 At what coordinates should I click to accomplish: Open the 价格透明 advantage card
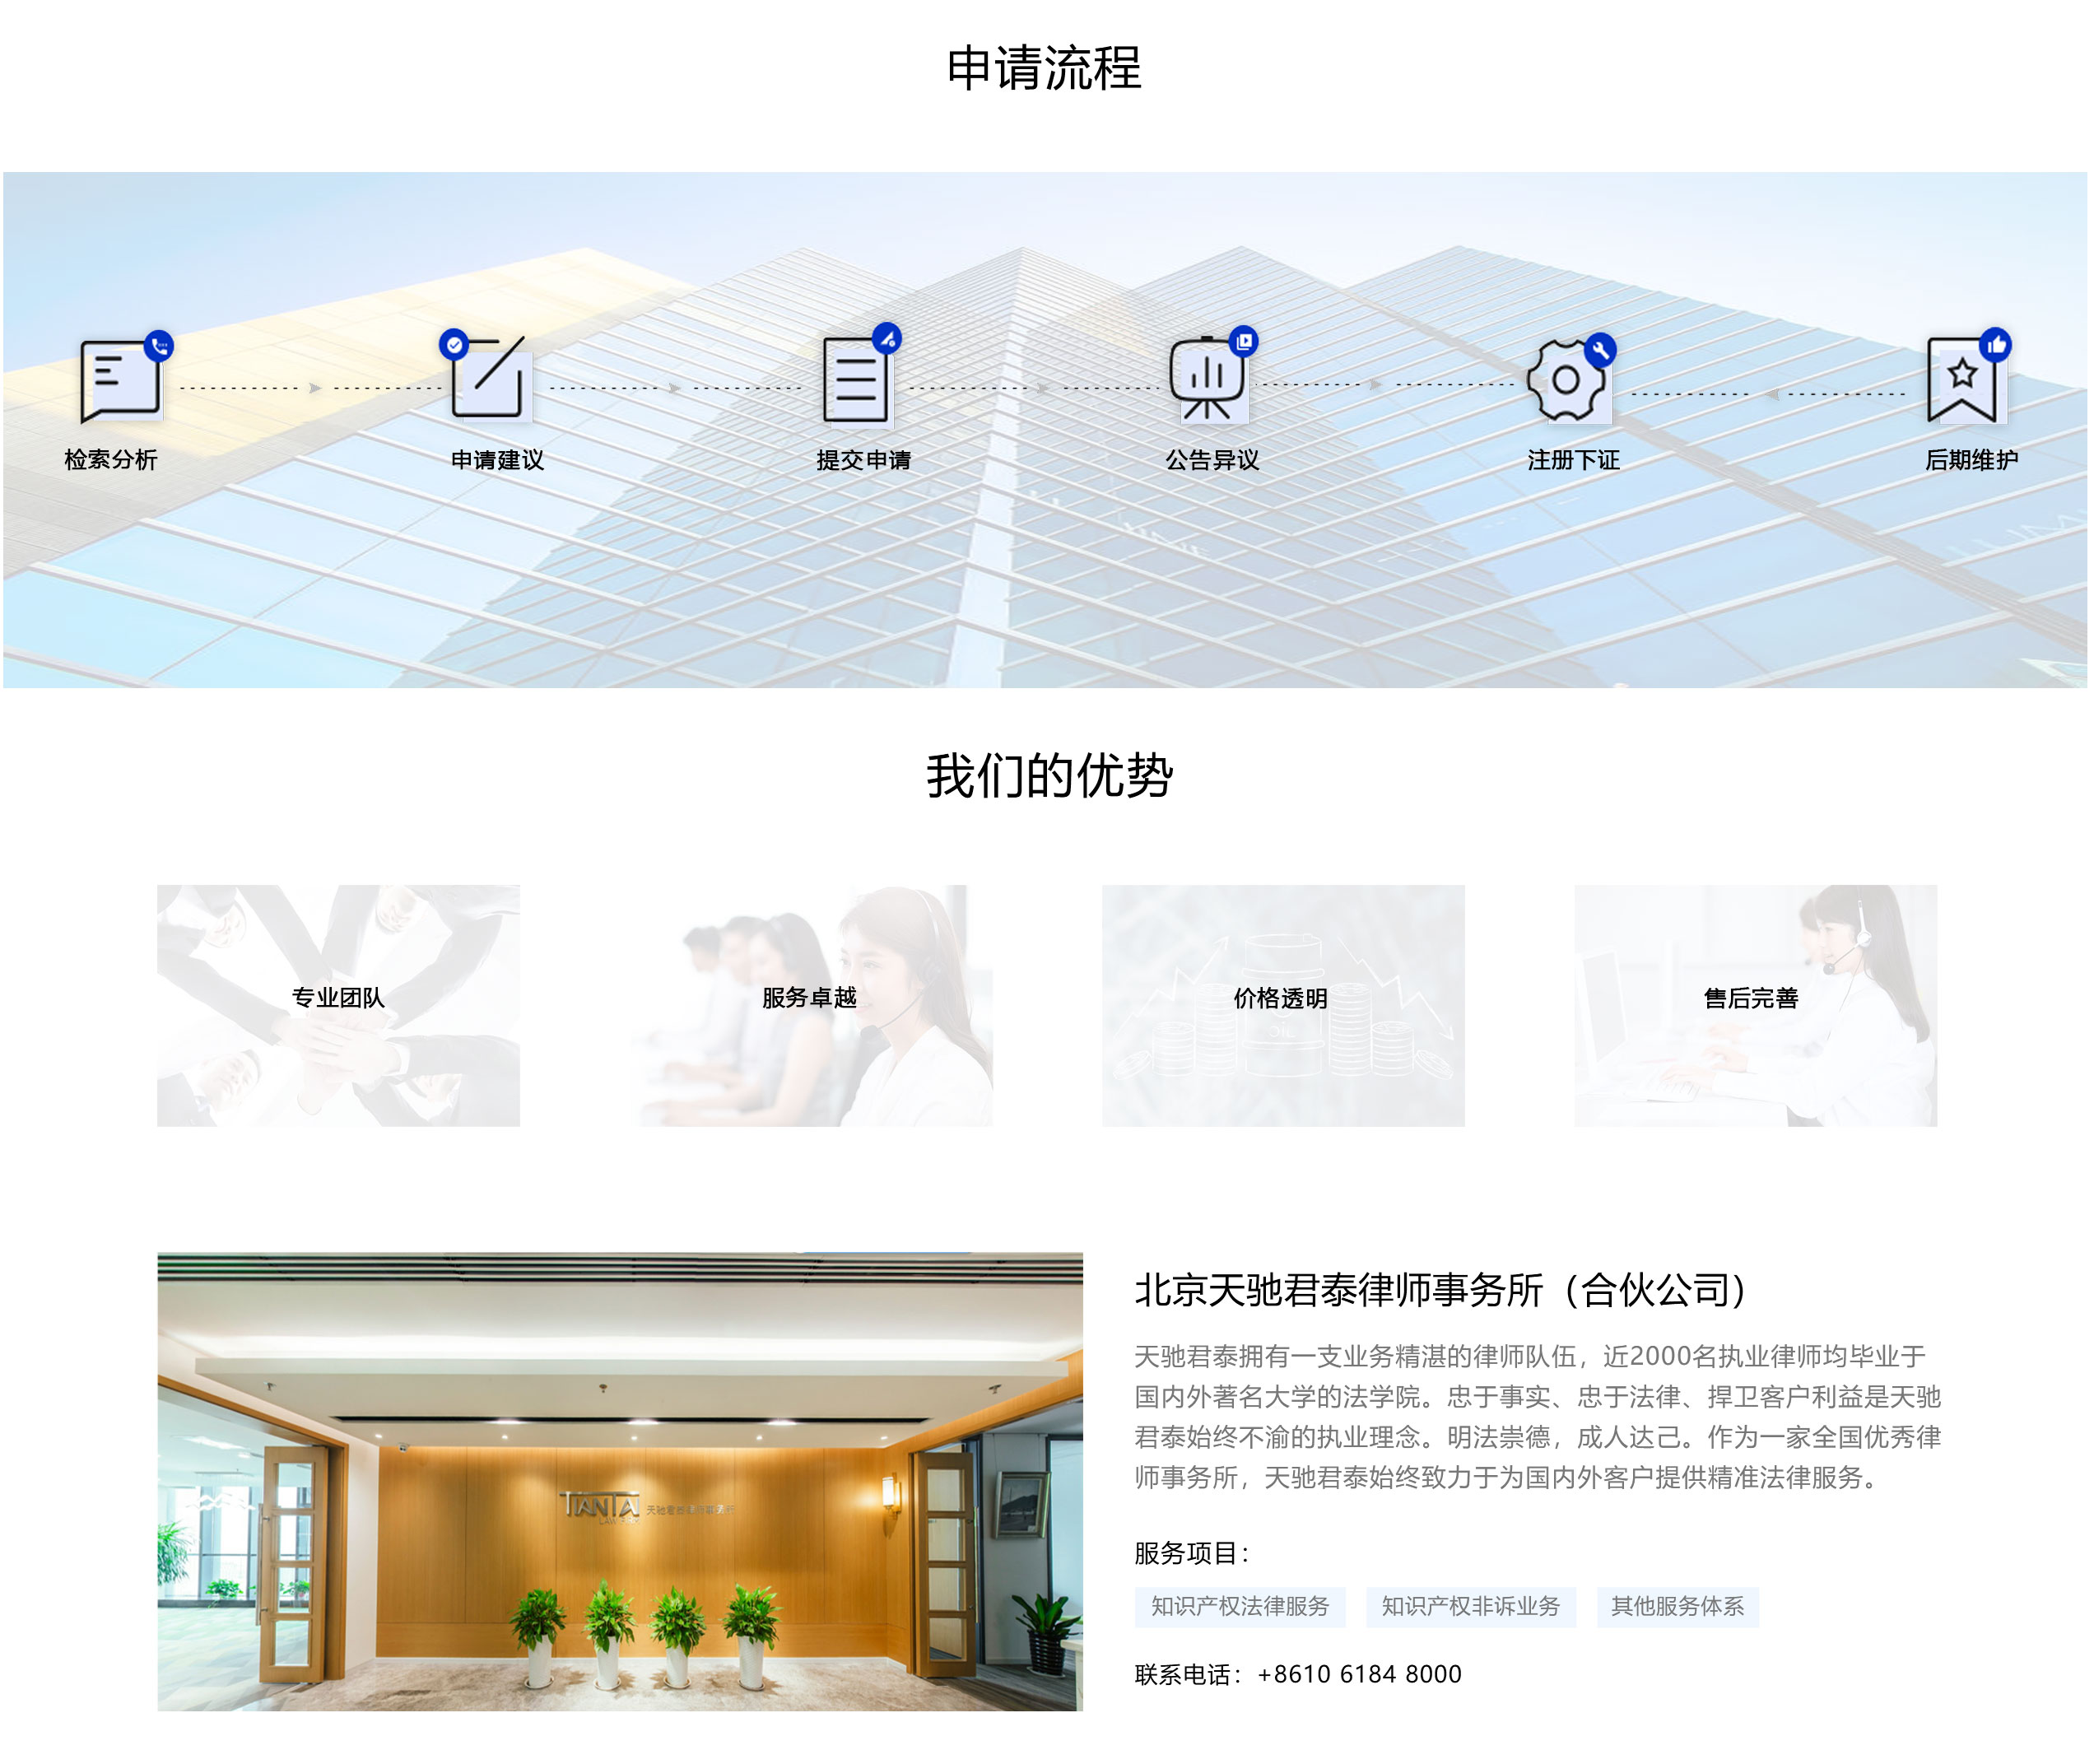point(1285,1007)
